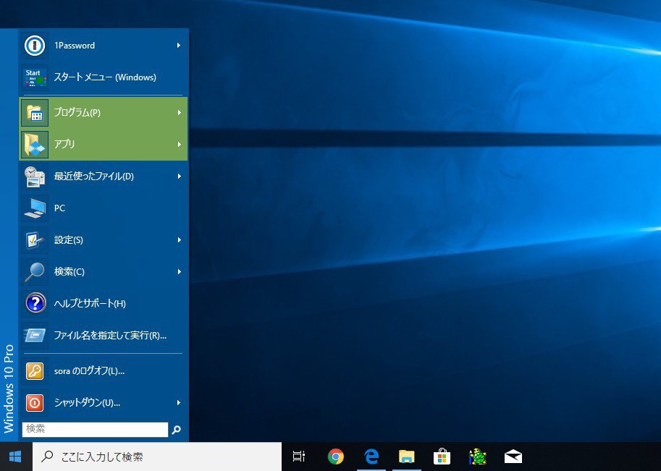
Task: Expand the 1Password submenu arrow
Action: (x=179, y=46)
